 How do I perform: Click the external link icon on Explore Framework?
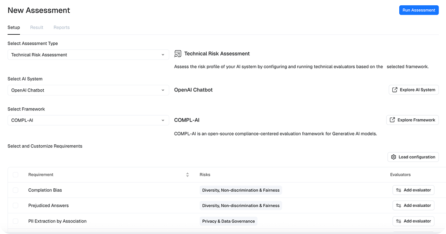[392, 120]
